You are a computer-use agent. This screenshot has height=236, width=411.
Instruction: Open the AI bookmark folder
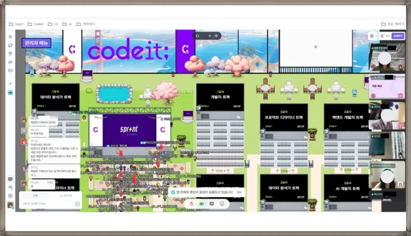tap(67, 24)
